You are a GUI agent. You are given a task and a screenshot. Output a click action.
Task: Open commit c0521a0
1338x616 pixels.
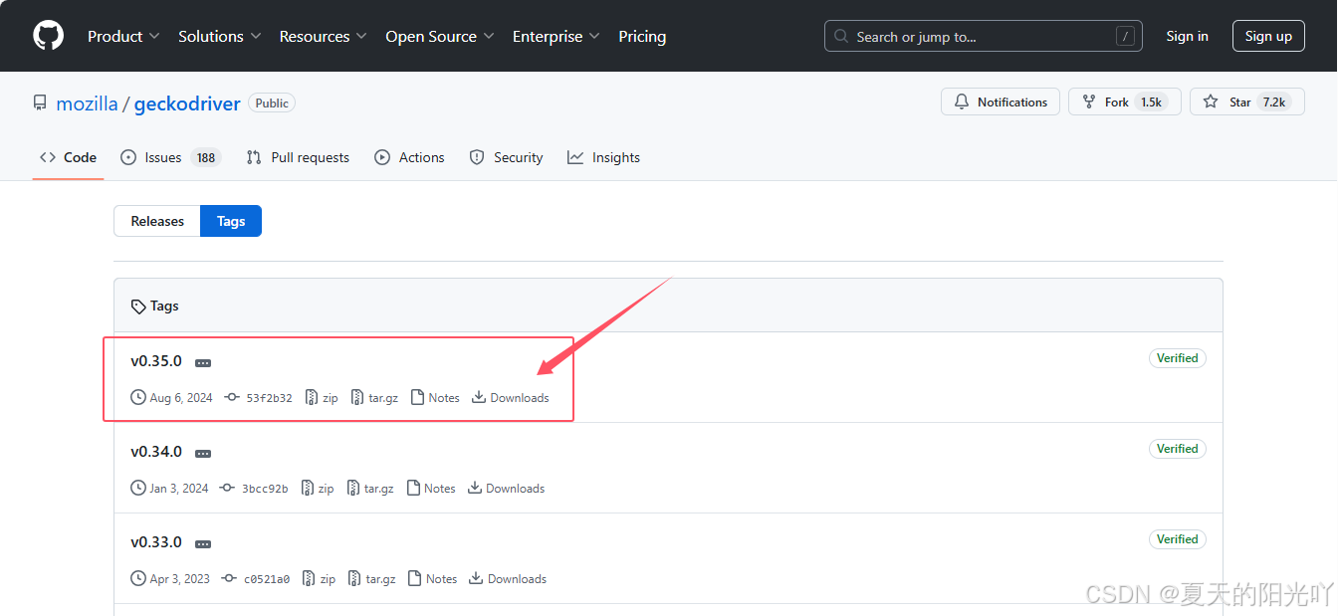tap(256, 579)
